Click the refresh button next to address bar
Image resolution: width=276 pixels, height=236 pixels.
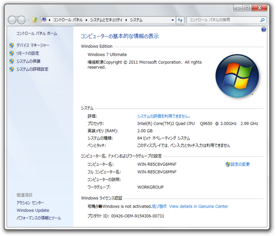pyautogui.click(x=180, y=20)
